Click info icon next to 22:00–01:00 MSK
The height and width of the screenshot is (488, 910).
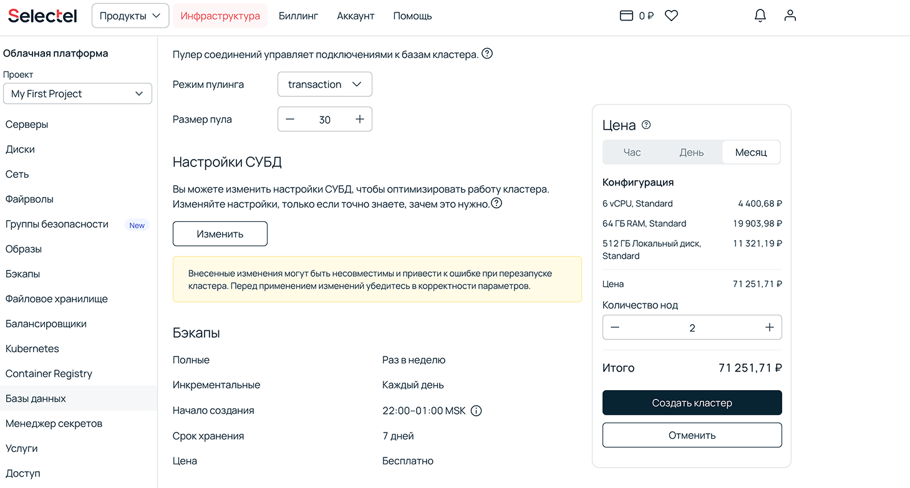(x=476, y=411)
